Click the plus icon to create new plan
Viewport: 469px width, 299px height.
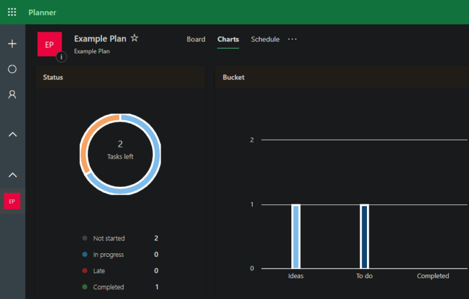click(12, 44)
